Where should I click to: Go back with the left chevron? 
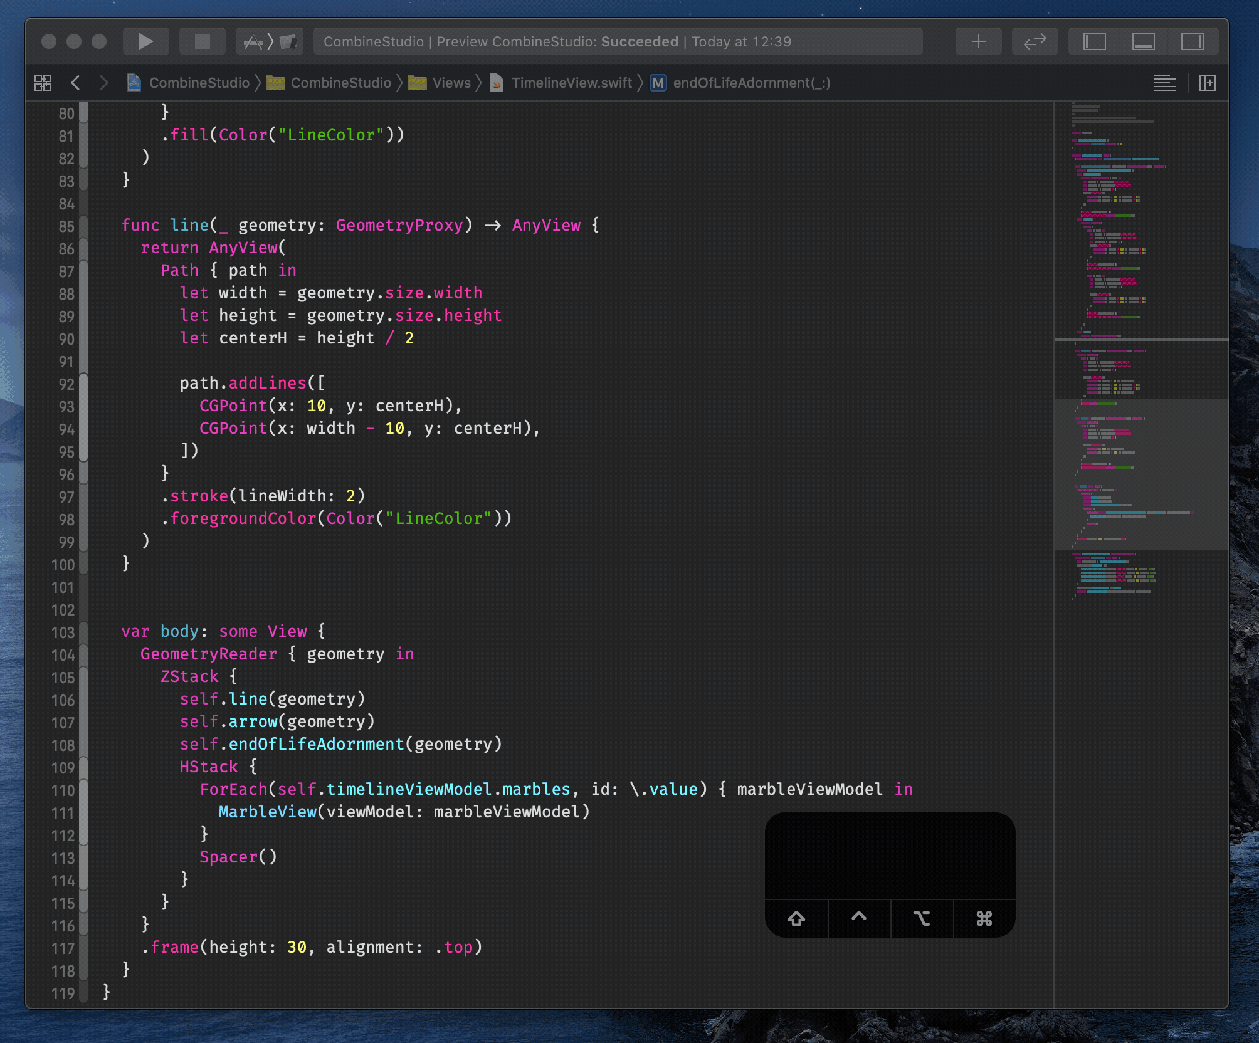pos(76,83)
